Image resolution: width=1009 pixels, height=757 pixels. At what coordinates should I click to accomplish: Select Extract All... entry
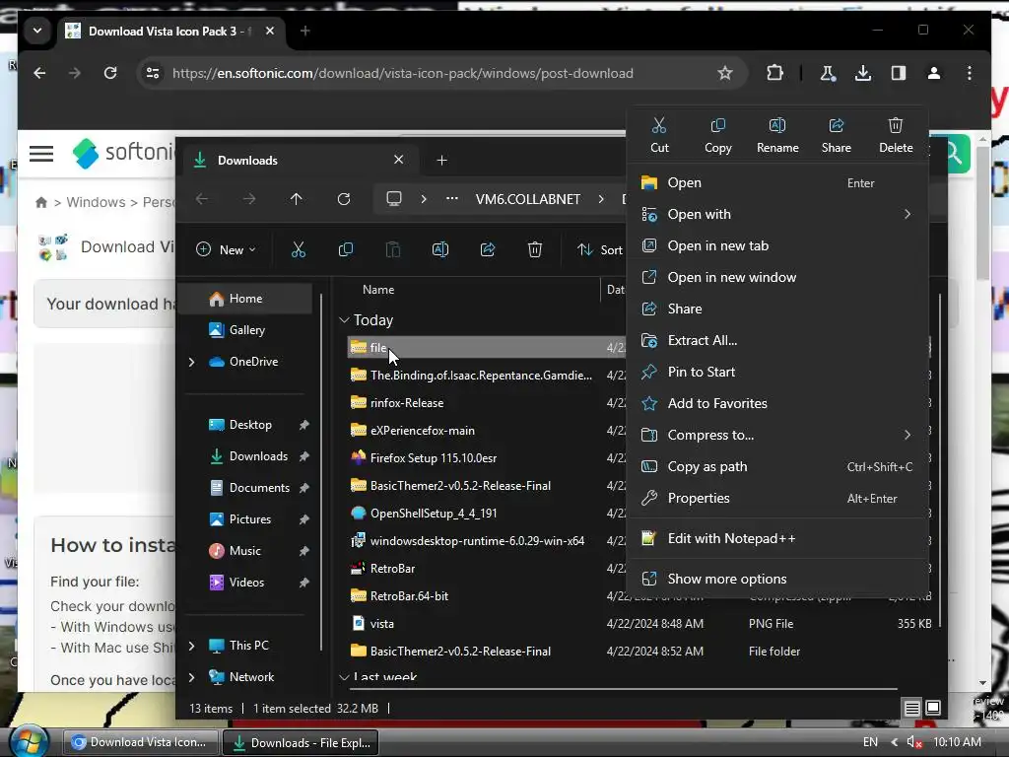[x=776, y=340]
